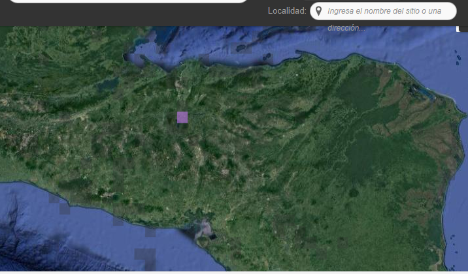Select the gray cell just west of the Gulf of Fonseca
The image size is (468, 274).
coord(150,232)
